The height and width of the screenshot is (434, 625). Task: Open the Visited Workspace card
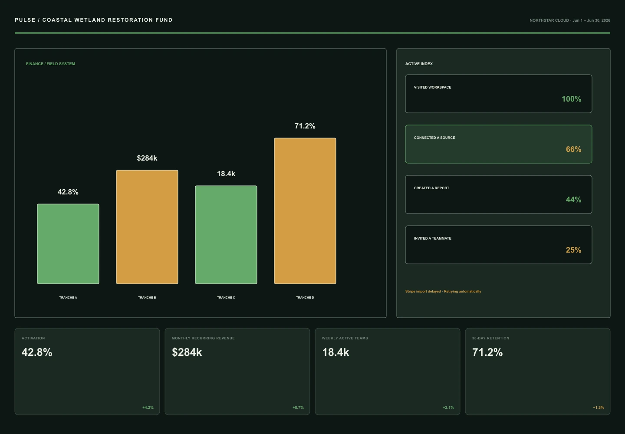[x=499, y=94]
